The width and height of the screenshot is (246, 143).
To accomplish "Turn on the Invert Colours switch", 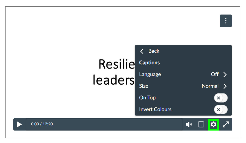I will coord(220,110).
